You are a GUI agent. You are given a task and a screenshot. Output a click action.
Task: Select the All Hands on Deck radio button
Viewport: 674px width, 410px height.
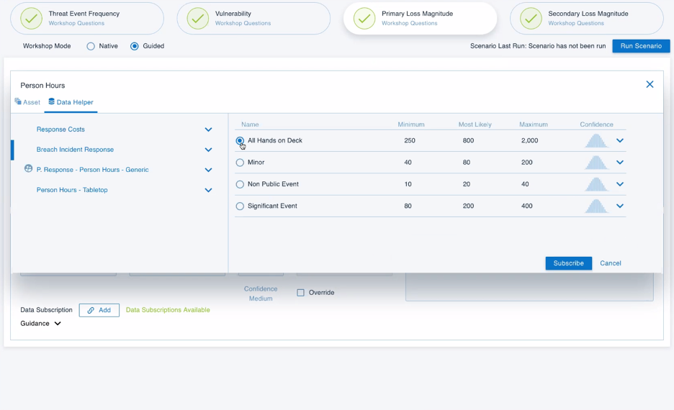[240, 140]
